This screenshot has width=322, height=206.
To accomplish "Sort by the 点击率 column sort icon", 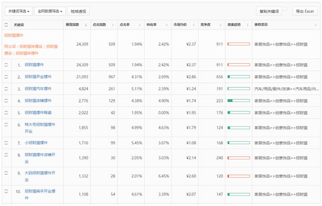I will click(x=140, y=25).
